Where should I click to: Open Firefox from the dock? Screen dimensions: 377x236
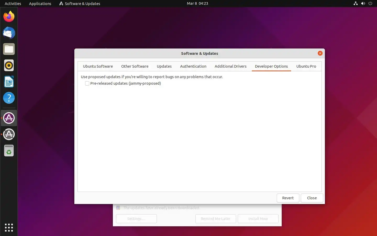[9, 17]
